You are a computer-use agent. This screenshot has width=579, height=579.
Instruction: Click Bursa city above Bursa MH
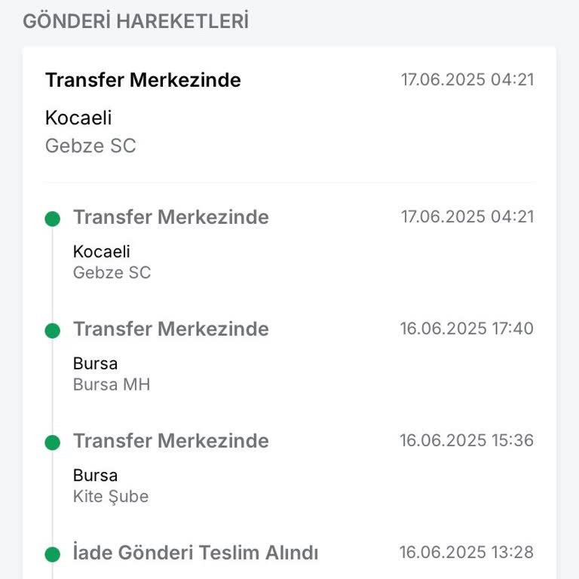click(x=95, y=363)
